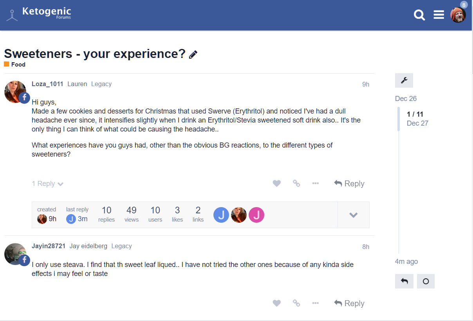Open the hamburger menu icon
The image size is (473, 321).
[x=439, y=15]
